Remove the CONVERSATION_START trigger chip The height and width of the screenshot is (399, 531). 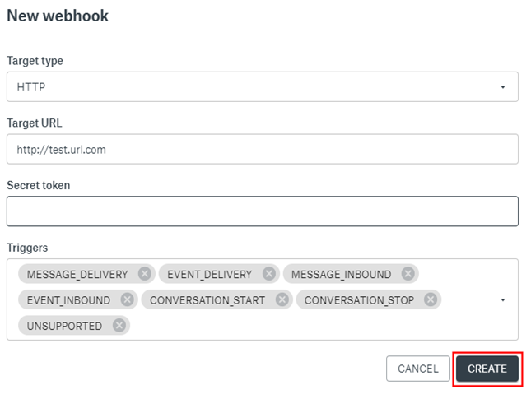click(x=282, y=300)
